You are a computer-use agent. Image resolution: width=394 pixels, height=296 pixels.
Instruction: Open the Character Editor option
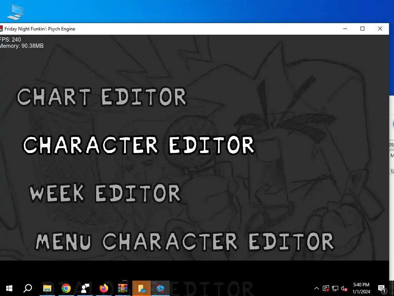click(139, 145)
